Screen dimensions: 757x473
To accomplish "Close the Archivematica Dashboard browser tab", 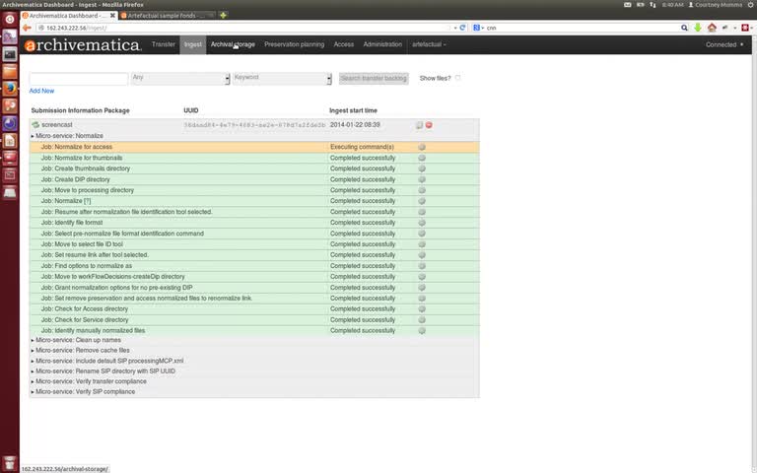I will (x=112, y=16).
